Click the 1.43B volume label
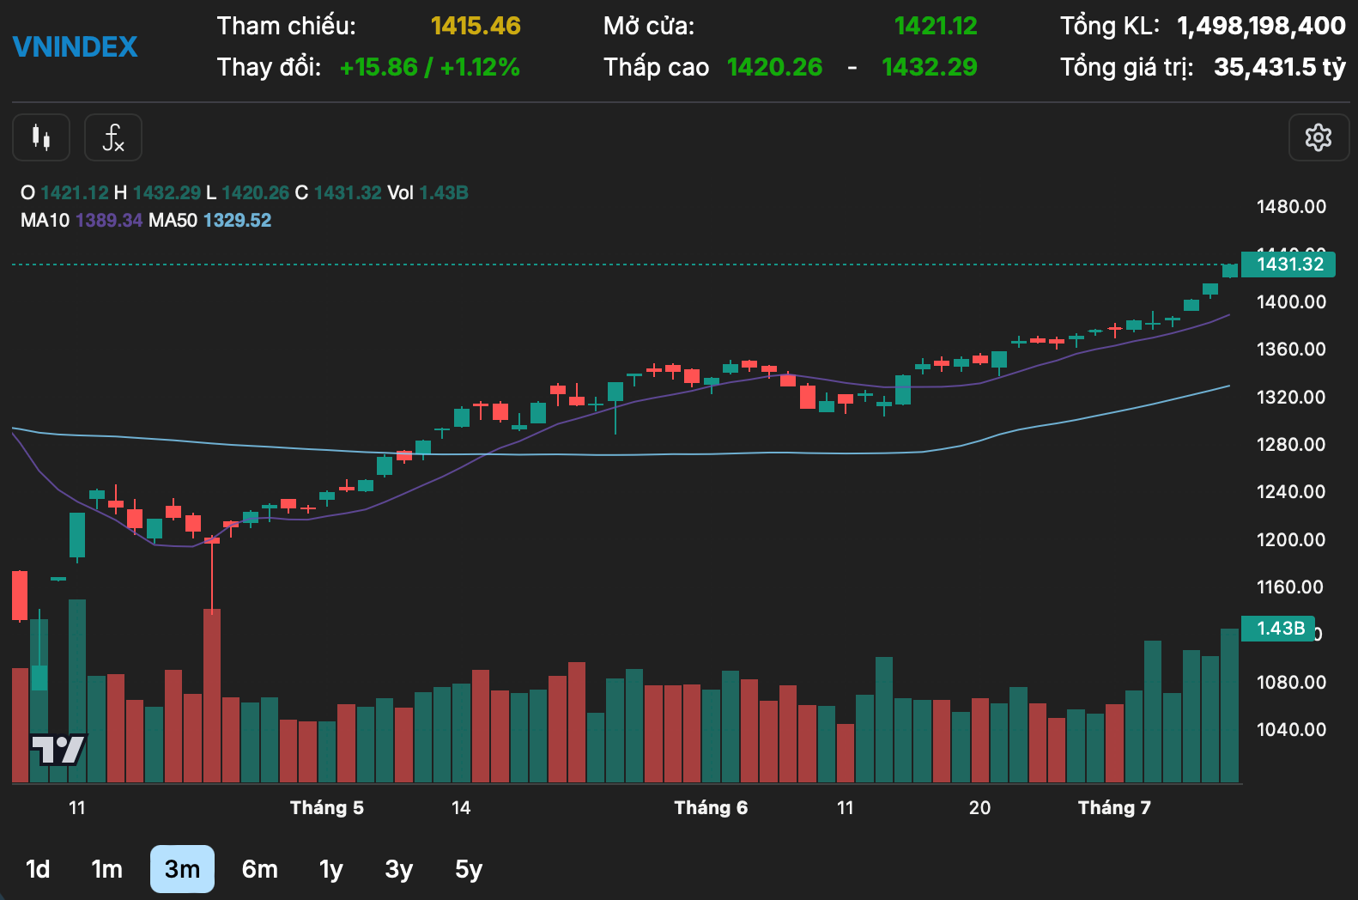 pyautogui.click(x=1280, y=629)
